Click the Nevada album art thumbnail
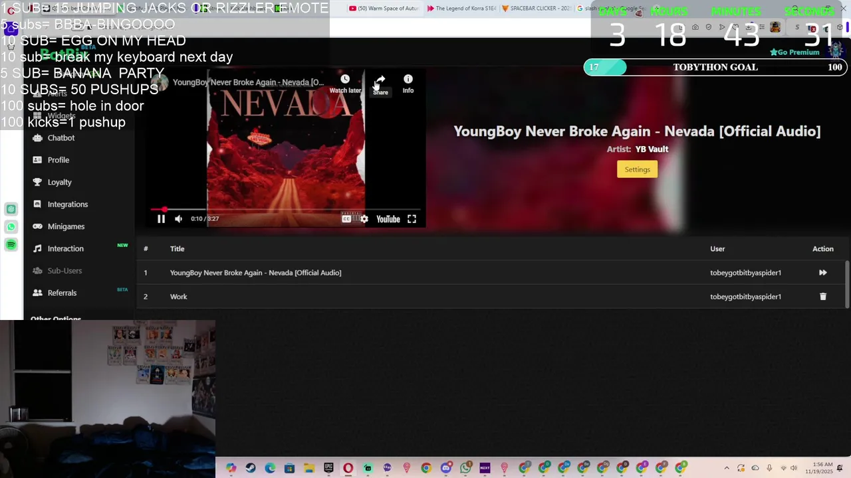Viewport: 851px width, 478px height. pos(286,147)
